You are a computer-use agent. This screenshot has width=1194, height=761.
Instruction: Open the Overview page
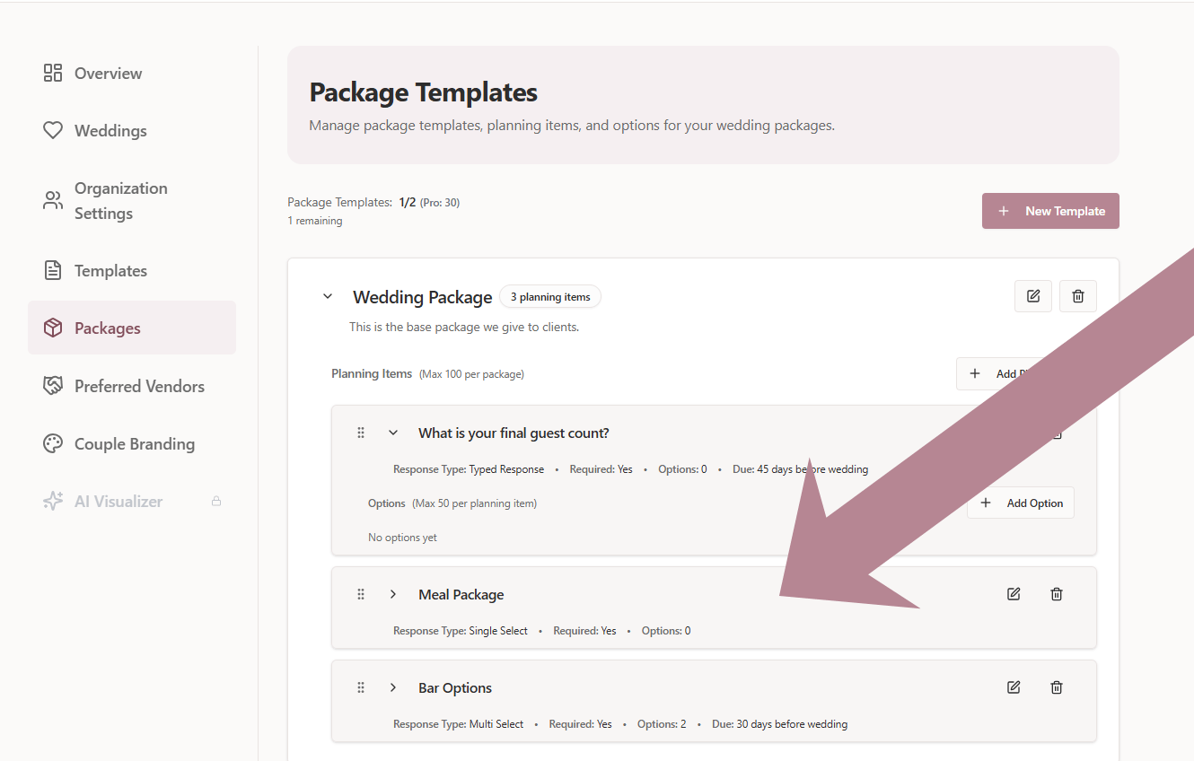tap(108, 74)
